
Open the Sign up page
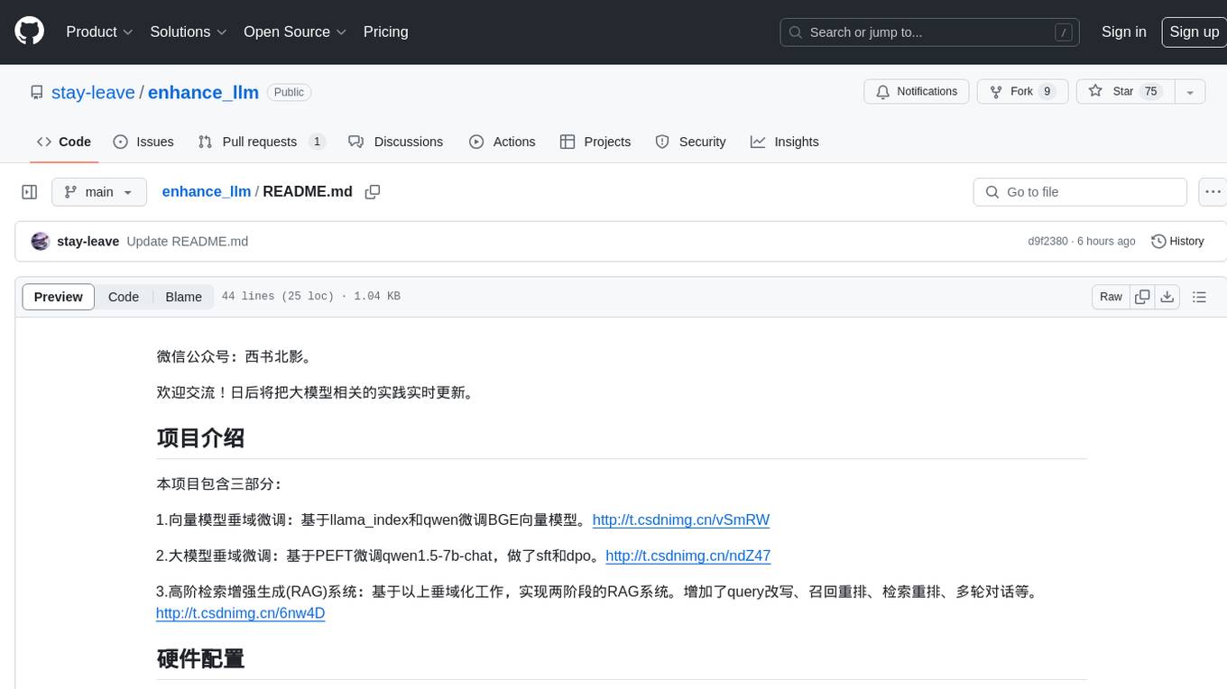coord(1194,32)
